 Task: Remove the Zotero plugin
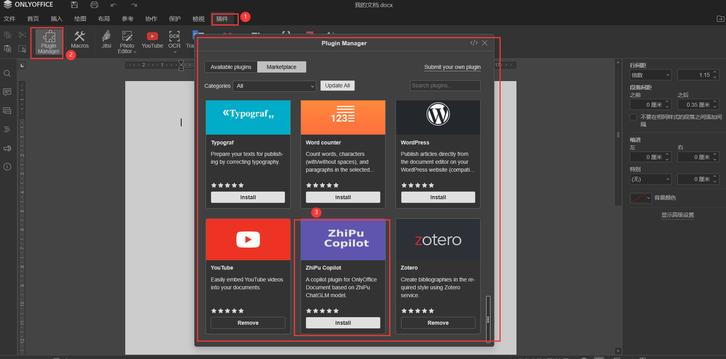point(438,323)
